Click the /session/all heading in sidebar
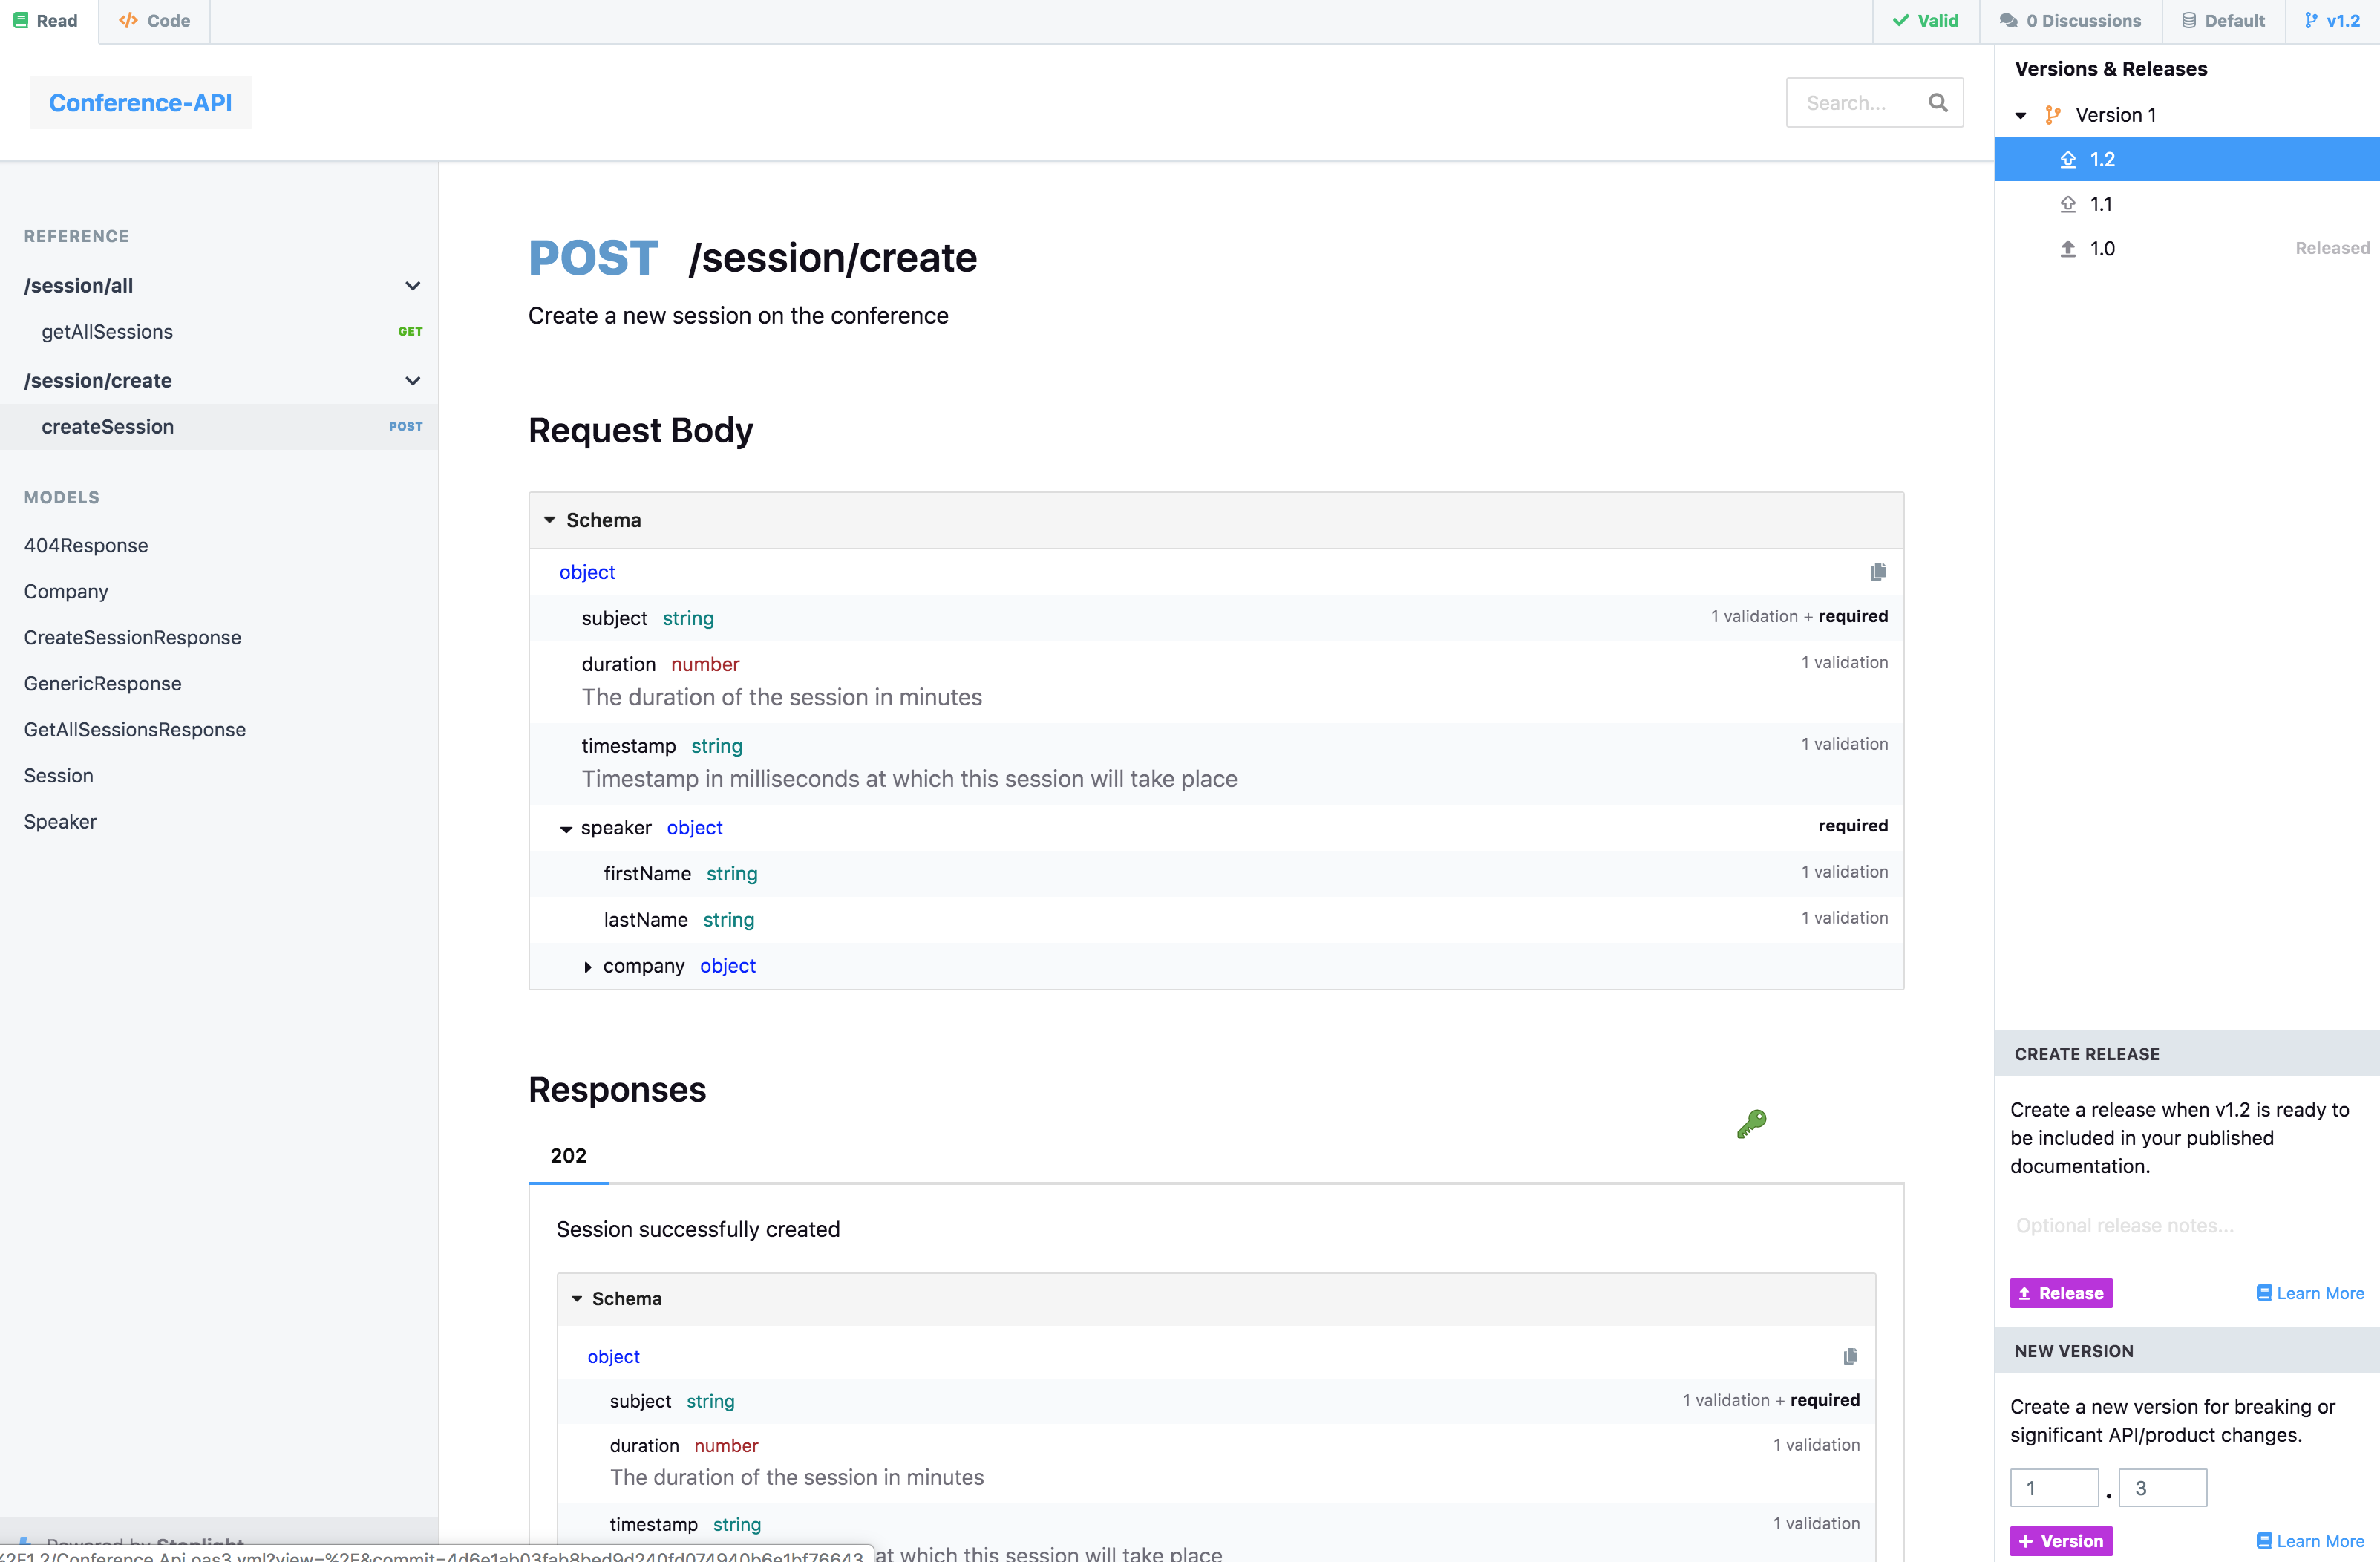Screen dimensions: 2380x1562 [x=79, y=286]
